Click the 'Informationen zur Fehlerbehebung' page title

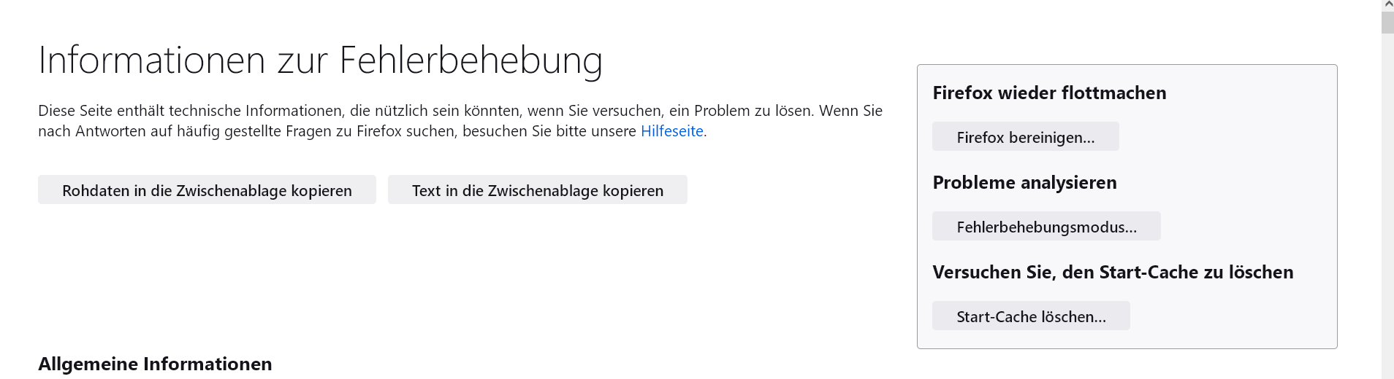click(x=320, y=60)
